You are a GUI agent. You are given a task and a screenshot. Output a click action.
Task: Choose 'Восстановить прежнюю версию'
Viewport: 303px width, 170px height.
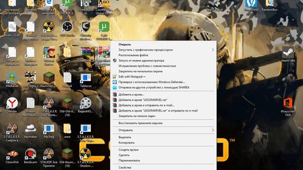point(163,123)
